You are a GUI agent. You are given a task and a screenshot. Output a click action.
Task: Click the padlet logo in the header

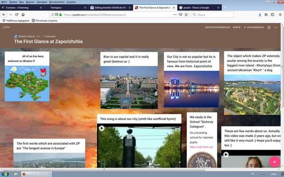pos(6,27)
